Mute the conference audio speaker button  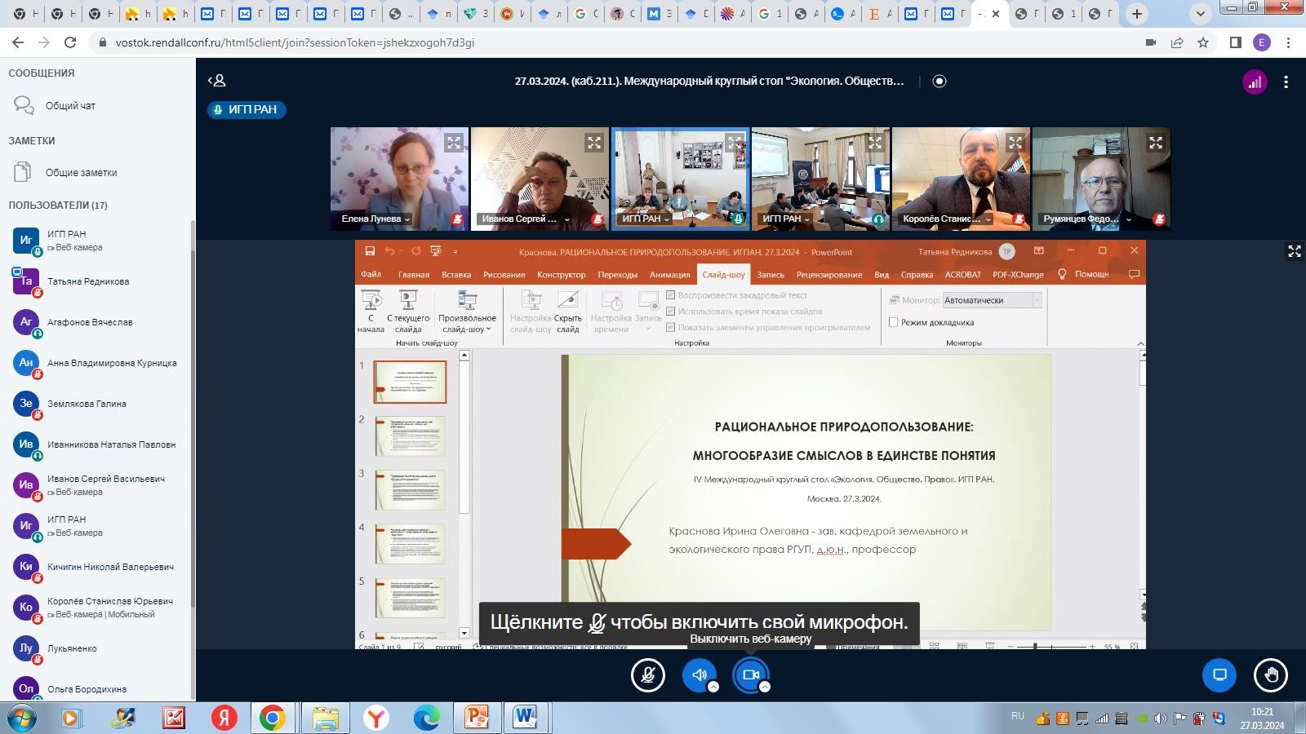pos(700,675)
